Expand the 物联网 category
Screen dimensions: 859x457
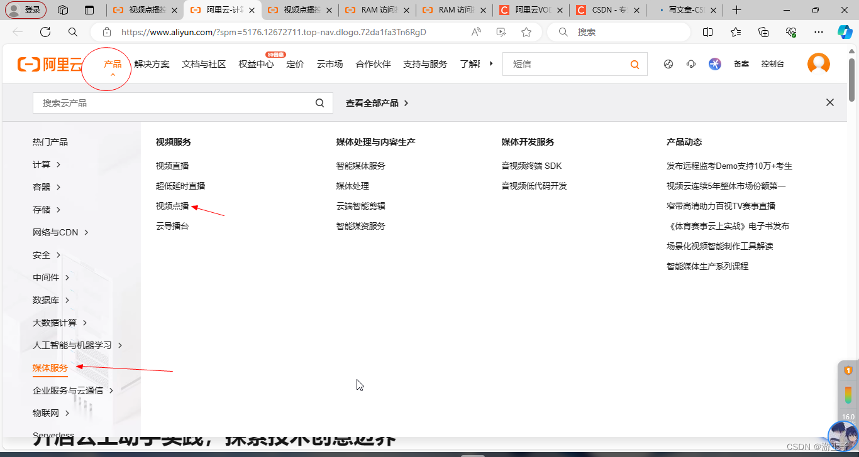[51, 413]
